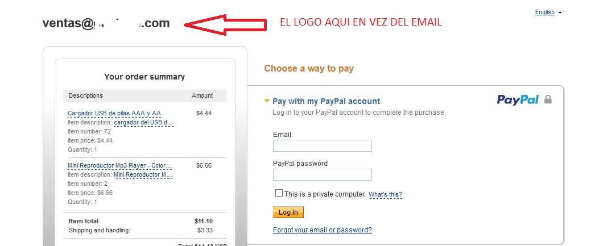Expand the 'cargador del USB d...' item description
Screen dimensions: 595x246
[x=143, y=123]
